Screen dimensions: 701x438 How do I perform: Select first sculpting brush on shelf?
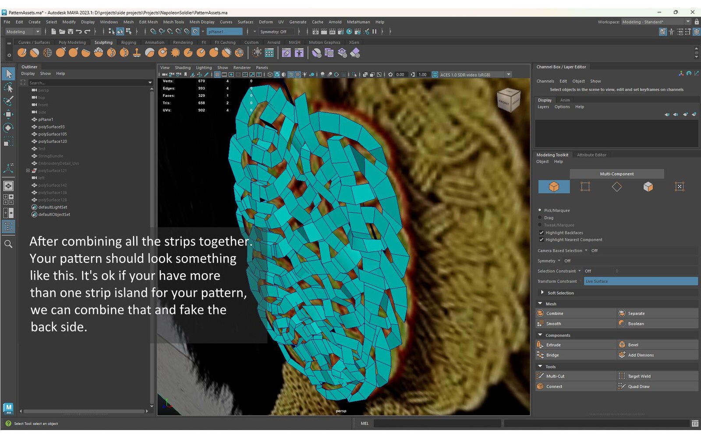[22, 53]
